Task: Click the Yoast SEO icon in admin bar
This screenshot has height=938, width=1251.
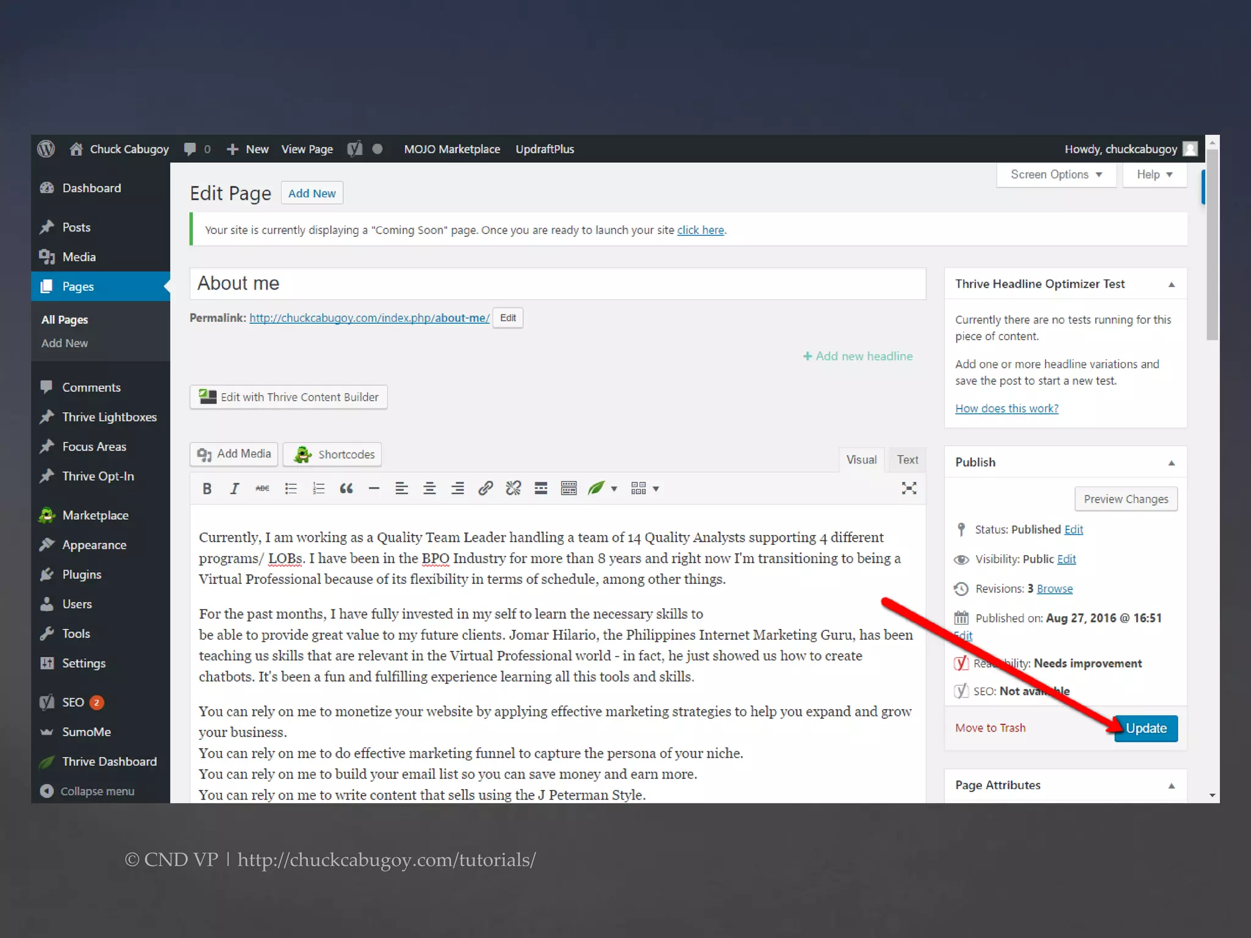Action: coord(355,149)
